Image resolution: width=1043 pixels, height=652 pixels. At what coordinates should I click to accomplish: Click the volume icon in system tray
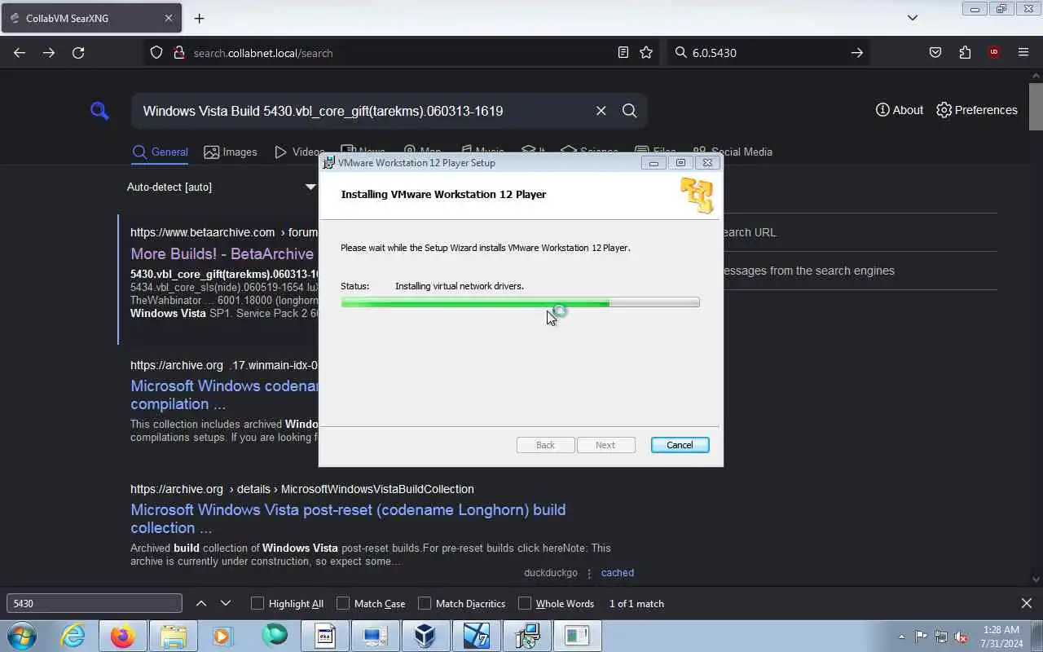coord(962,637)
